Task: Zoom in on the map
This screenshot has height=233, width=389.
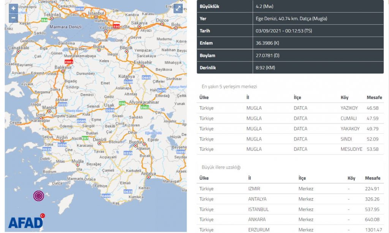Action: [x=13, y=8]
